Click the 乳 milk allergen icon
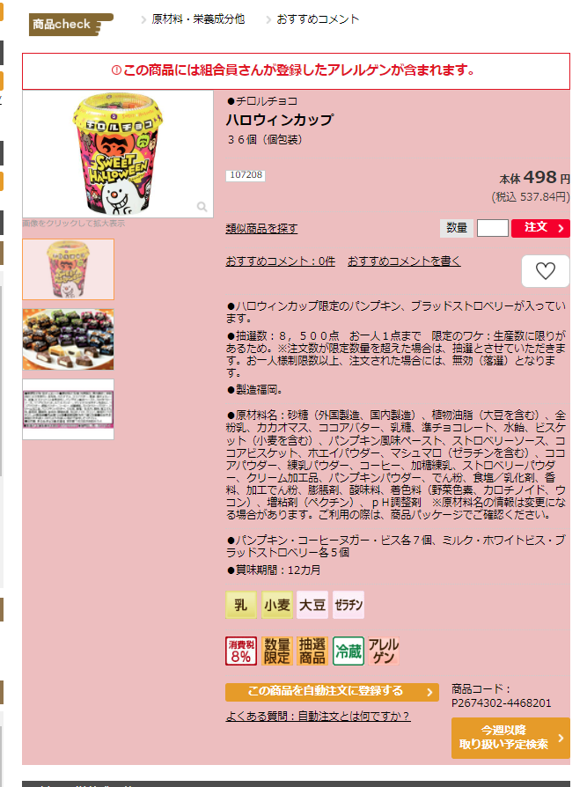Screen dimensions: 587x787 [x=241, y=605]
